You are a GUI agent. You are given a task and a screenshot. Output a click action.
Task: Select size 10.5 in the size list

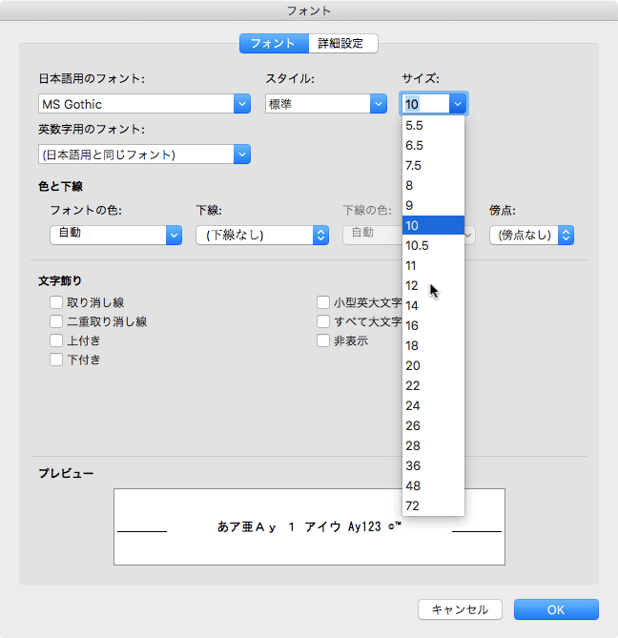coord(418,245)
